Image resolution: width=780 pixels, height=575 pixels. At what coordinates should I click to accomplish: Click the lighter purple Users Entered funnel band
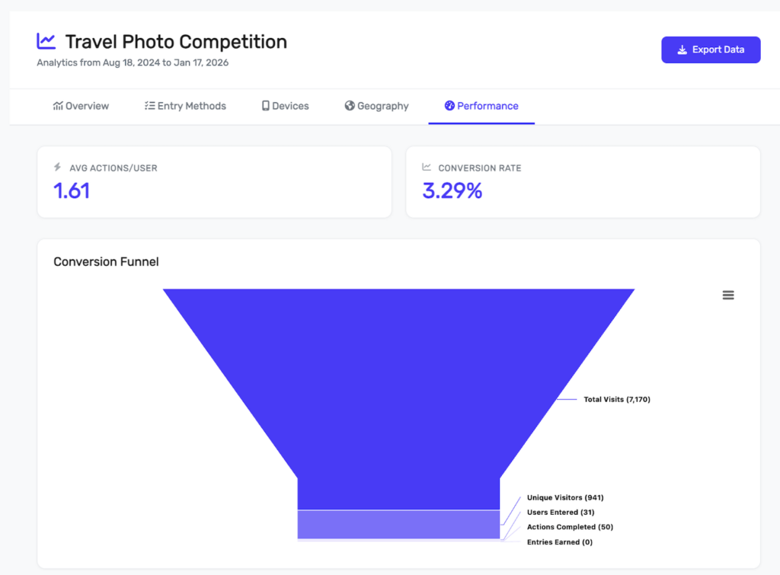click(398, 524)
